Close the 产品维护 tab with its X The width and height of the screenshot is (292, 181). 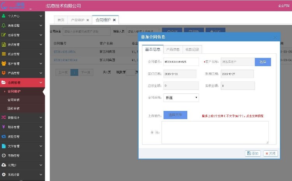tap(88, 20)
